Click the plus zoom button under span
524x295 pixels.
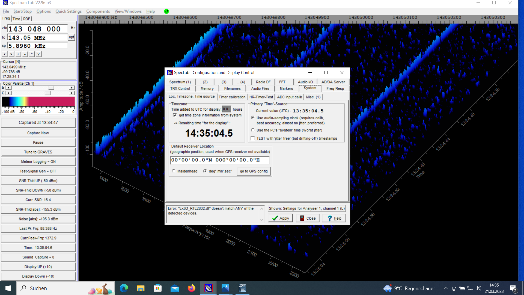pos(18,54)
